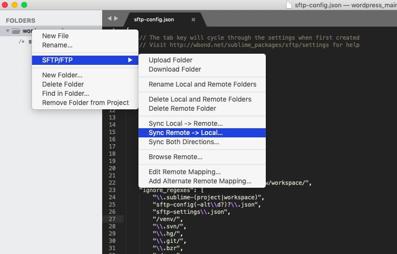Open Find in Folder... option
Screen dimensions: 397x254
tap(65, 93)
